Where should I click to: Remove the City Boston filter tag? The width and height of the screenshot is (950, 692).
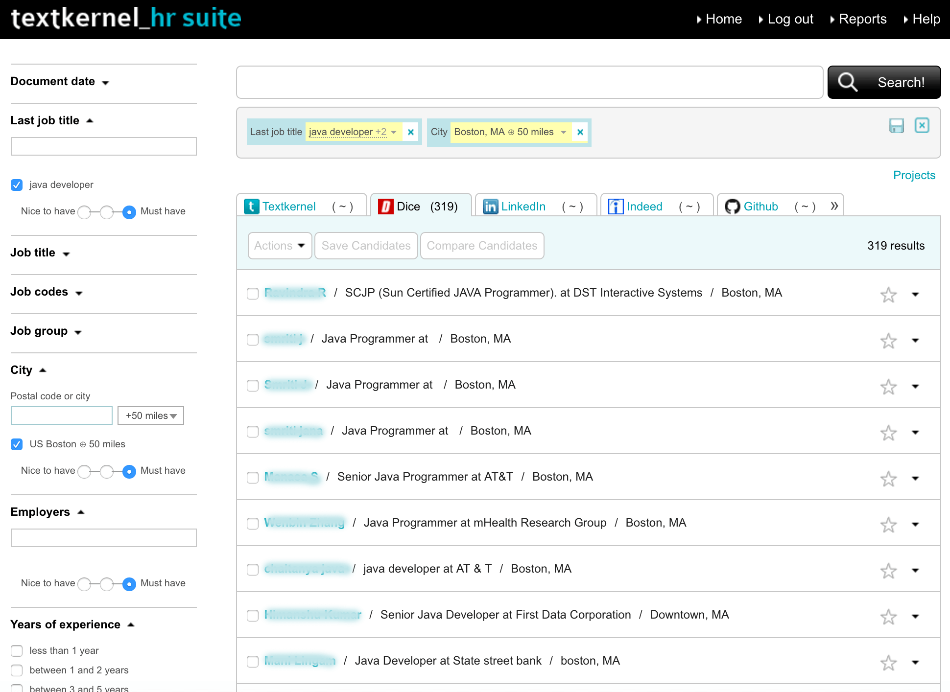pos(580,132)
